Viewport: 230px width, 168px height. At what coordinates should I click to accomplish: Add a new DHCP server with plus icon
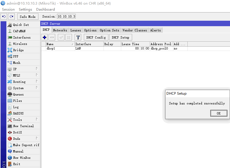click(45, 37)
